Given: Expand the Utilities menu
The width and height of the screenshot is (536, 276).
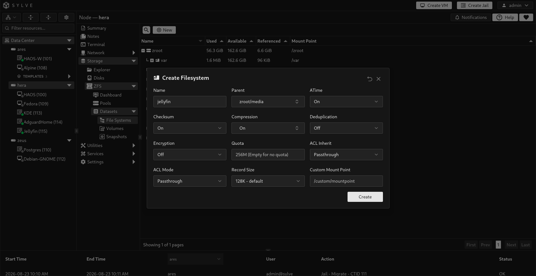Looking at the screenshot, I should pyautogui.click(x=108, y=145).
